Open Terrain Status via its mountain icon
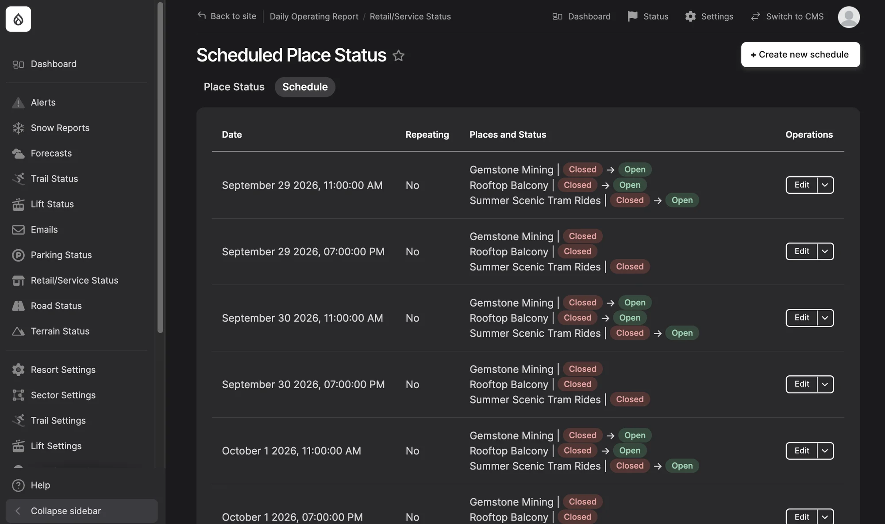Viewport: 885px width, 524px height. click(18, 331)
